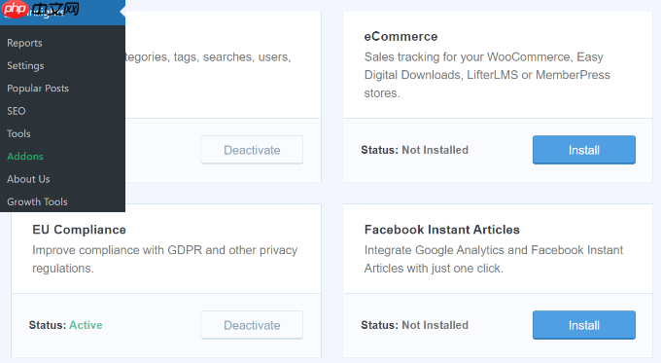Screen dimensions: 661x363
Task: Click the EU Compliance heading
Action: tap(80, 230)
